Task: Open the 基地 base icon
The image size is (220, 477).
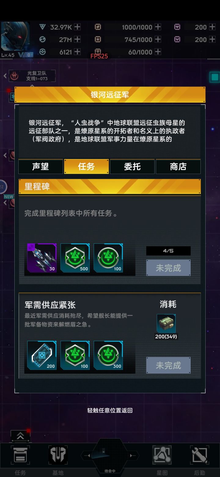Action: tap(58, 455)
